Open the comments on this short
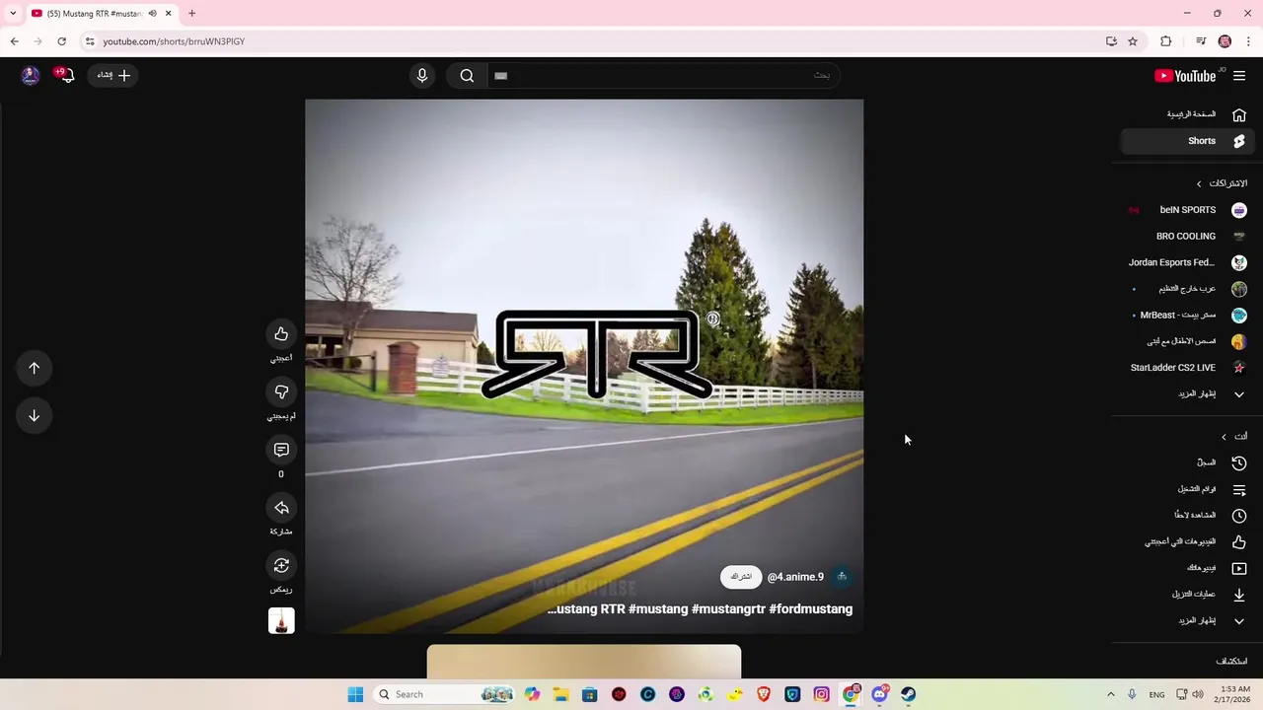The width and height of the screenshot is (1263, 710). (281, 450)
